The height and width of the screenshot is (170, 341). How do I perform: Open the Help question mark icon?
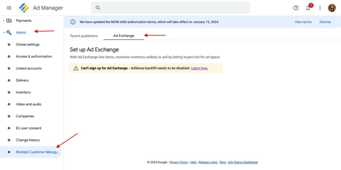click(x=296, y=8)
